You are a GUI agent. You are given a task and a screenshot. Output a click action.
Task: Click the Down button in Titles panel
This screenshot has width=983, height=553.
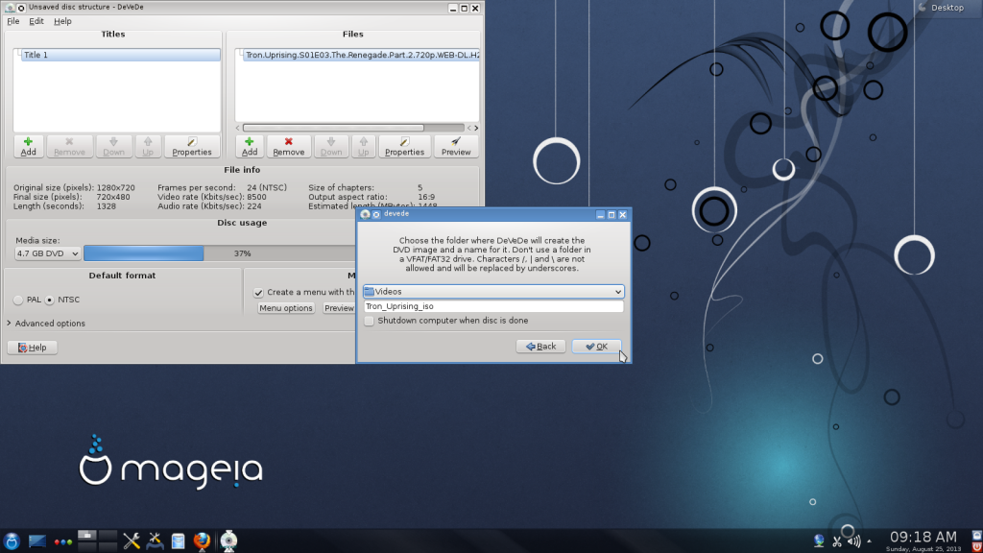(113, 146)
